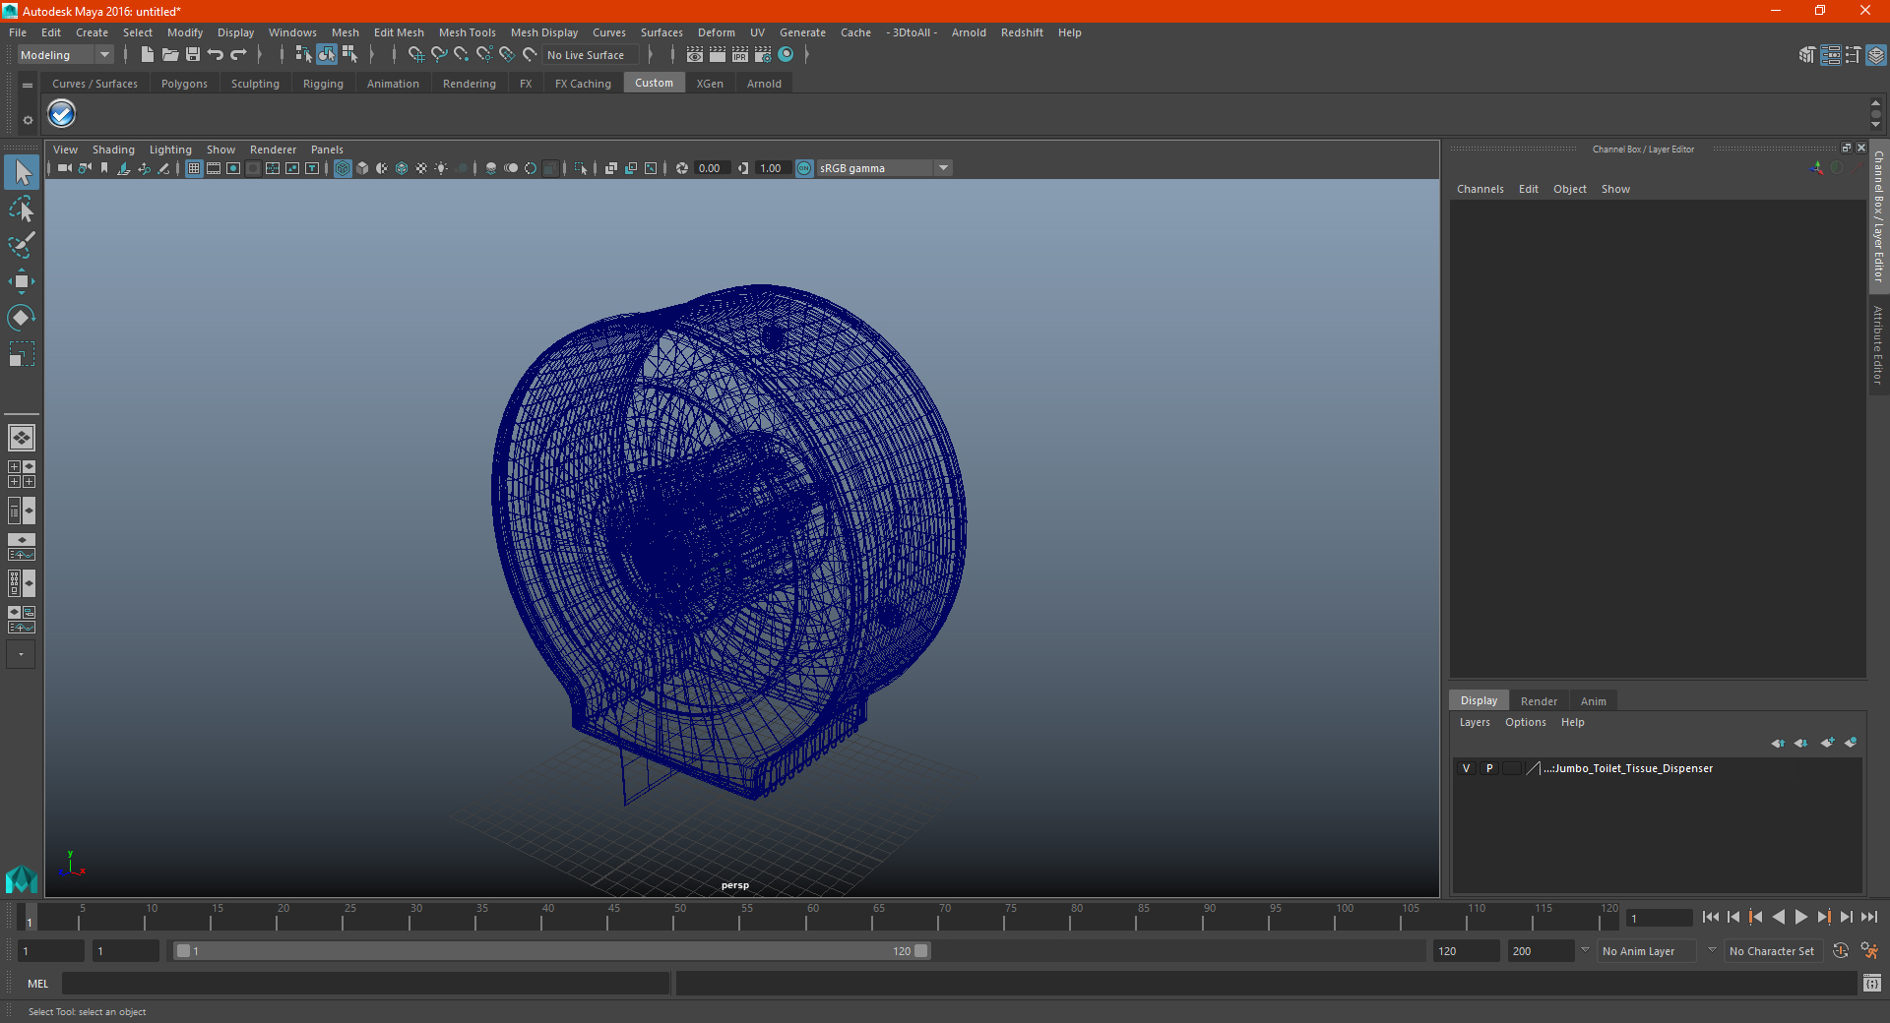Enable Snap to grids
1890x1023 pixels.
(x=416, y=55)
